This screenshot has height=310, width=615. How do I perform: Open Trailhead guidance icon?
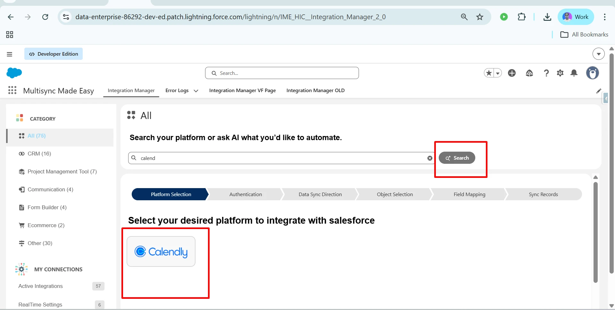pyautogui.click(x=529, y=73)
